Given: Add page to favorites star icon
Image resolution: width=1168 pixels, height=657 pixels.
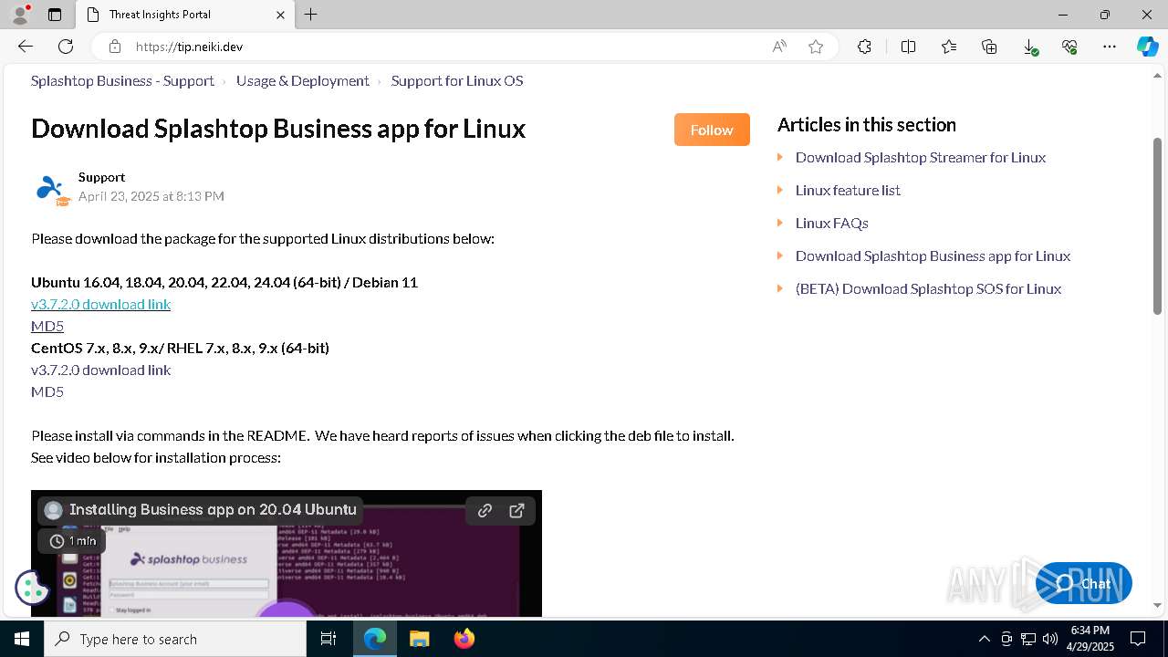Looking at the screenshot, I should tap(816, 47).
